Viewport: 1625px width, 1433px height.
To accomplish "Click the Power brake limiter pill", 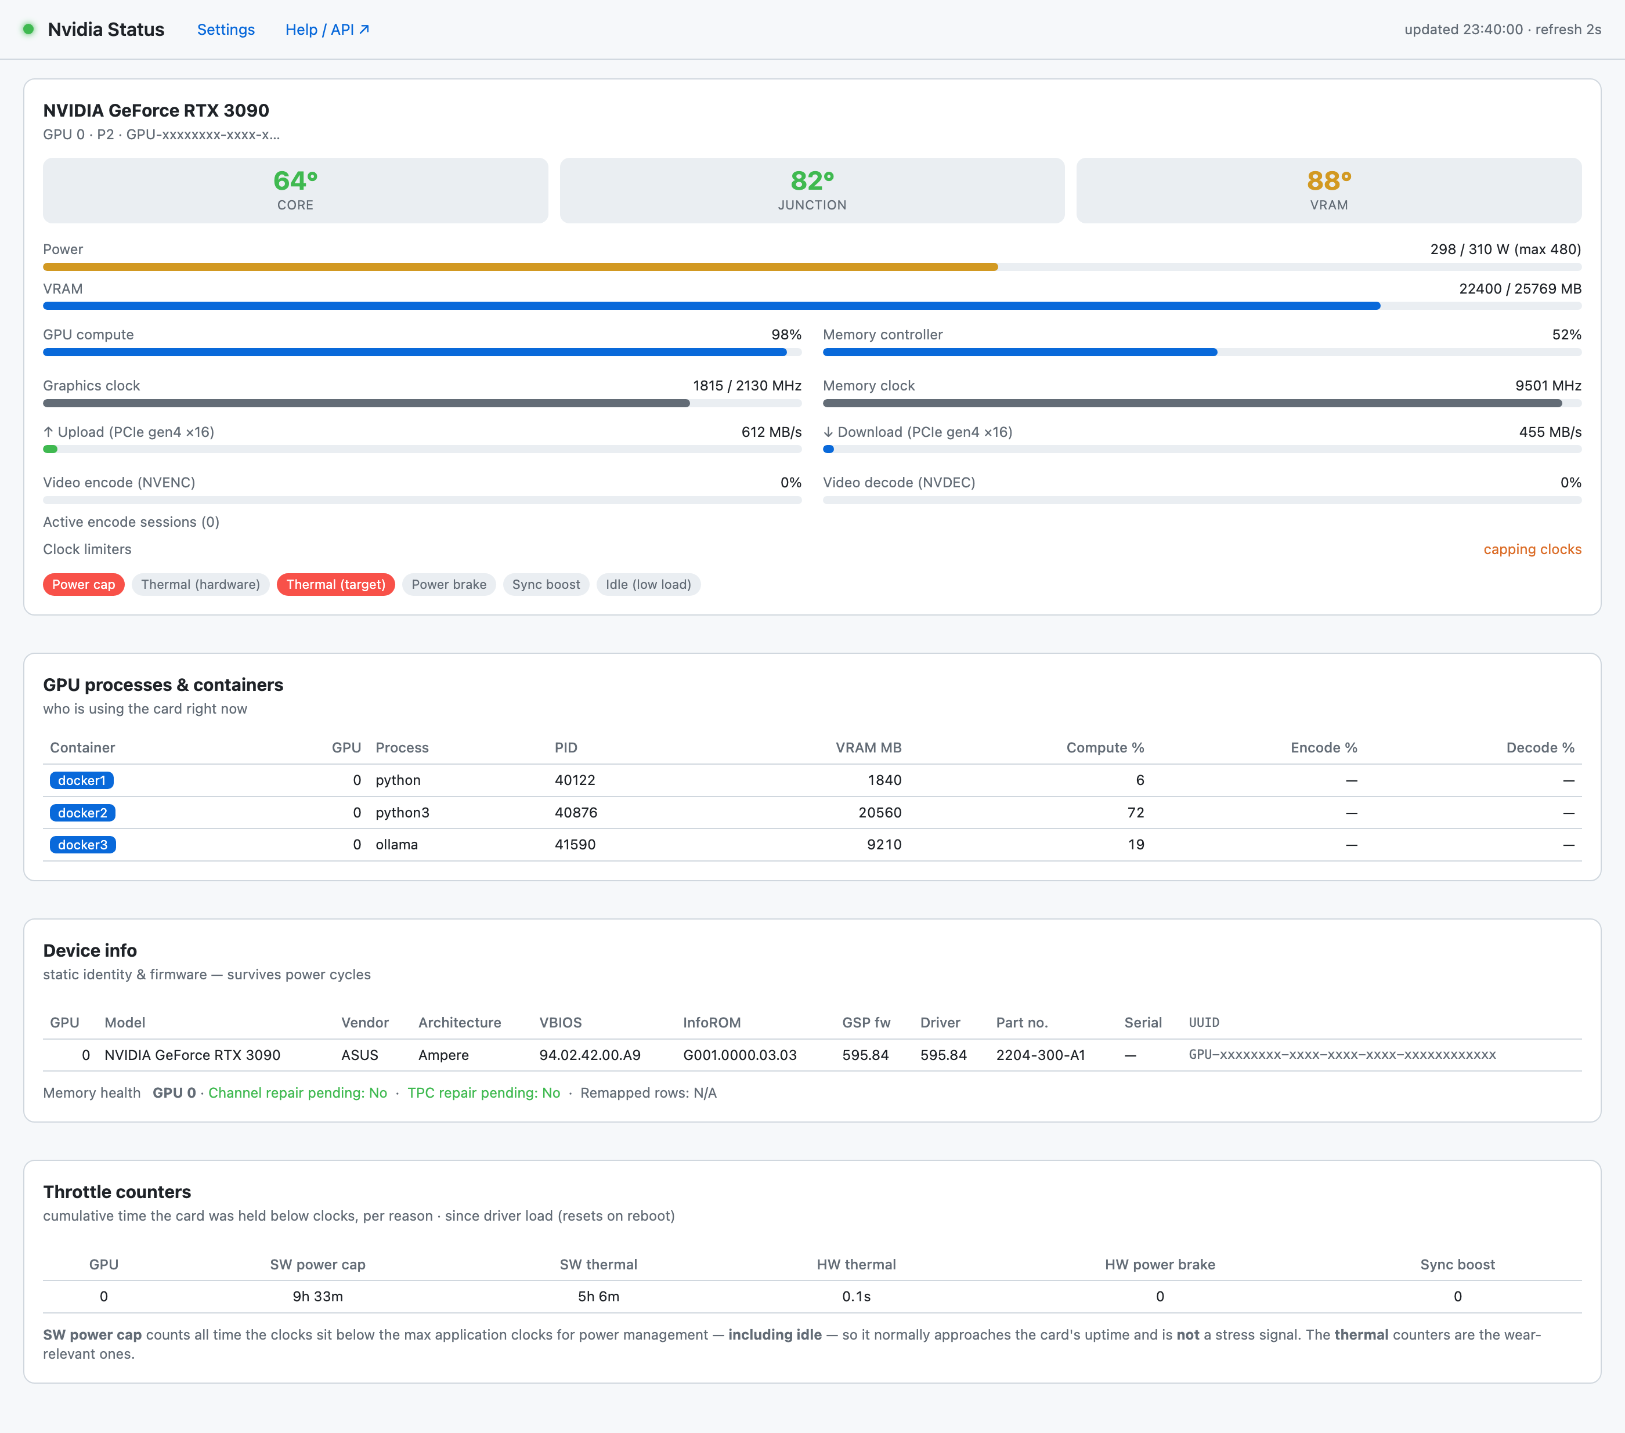I will pyautogui.click(x=449, y=584).
